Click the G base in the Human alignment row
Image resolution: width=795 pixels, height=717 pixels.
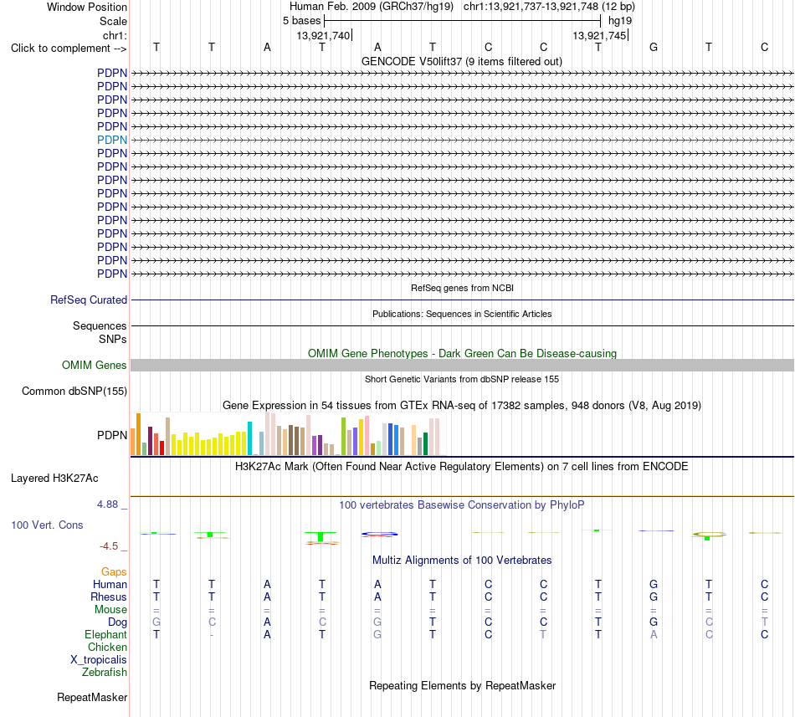point(654,584)
